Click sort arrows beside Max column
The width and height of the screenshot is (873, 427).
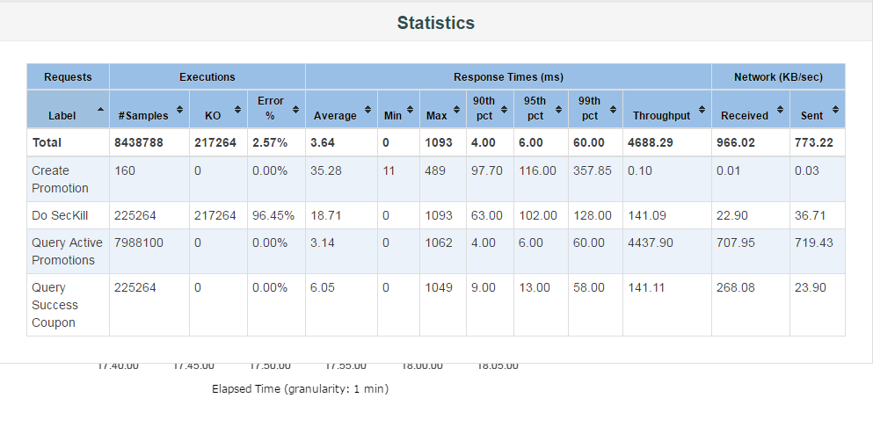click(455, 109)
